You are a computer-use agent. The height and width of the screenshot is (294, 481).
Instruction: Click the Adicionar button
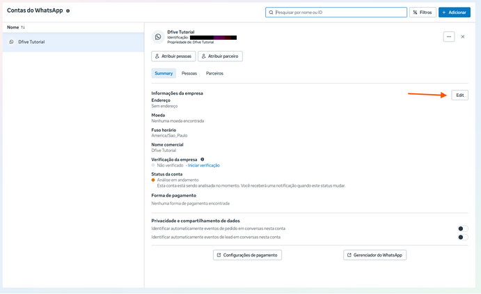click(454, 13)
